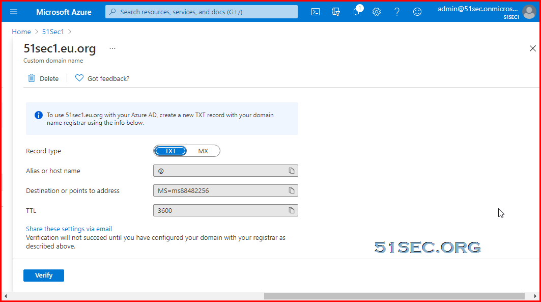The height and width of the screenshot is (302, 541).
Task: Open the Directories and subscriptions filter
Action: pyautogui.click(x=336, y=12)
